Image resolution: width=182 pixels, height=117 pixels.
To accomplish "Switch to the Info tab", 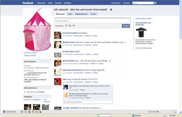I will [70, 14].
